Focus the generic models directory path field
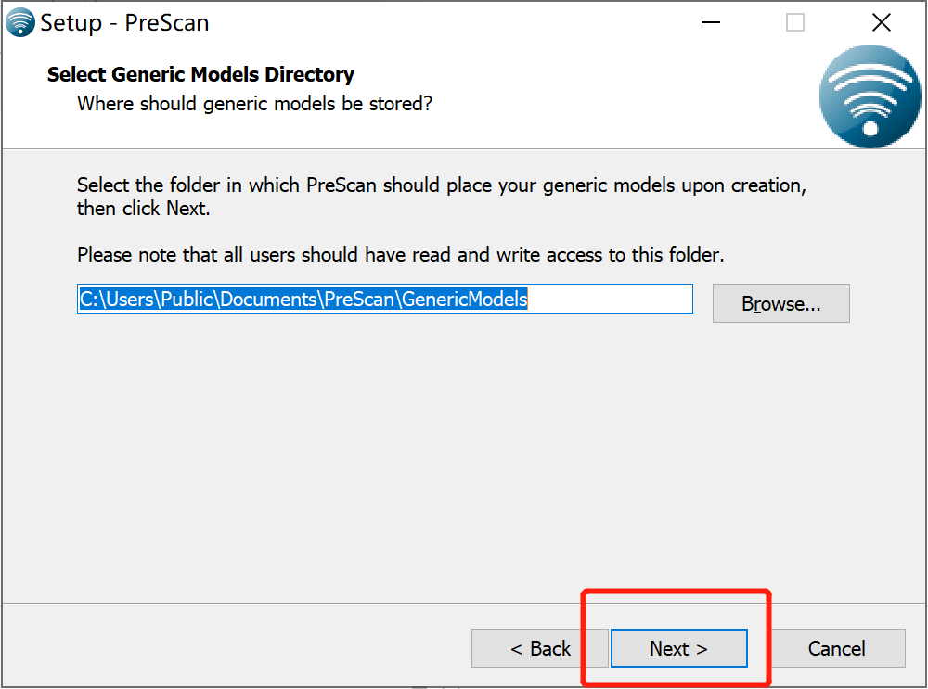928x689 pixels. click(x=385, y=300)
